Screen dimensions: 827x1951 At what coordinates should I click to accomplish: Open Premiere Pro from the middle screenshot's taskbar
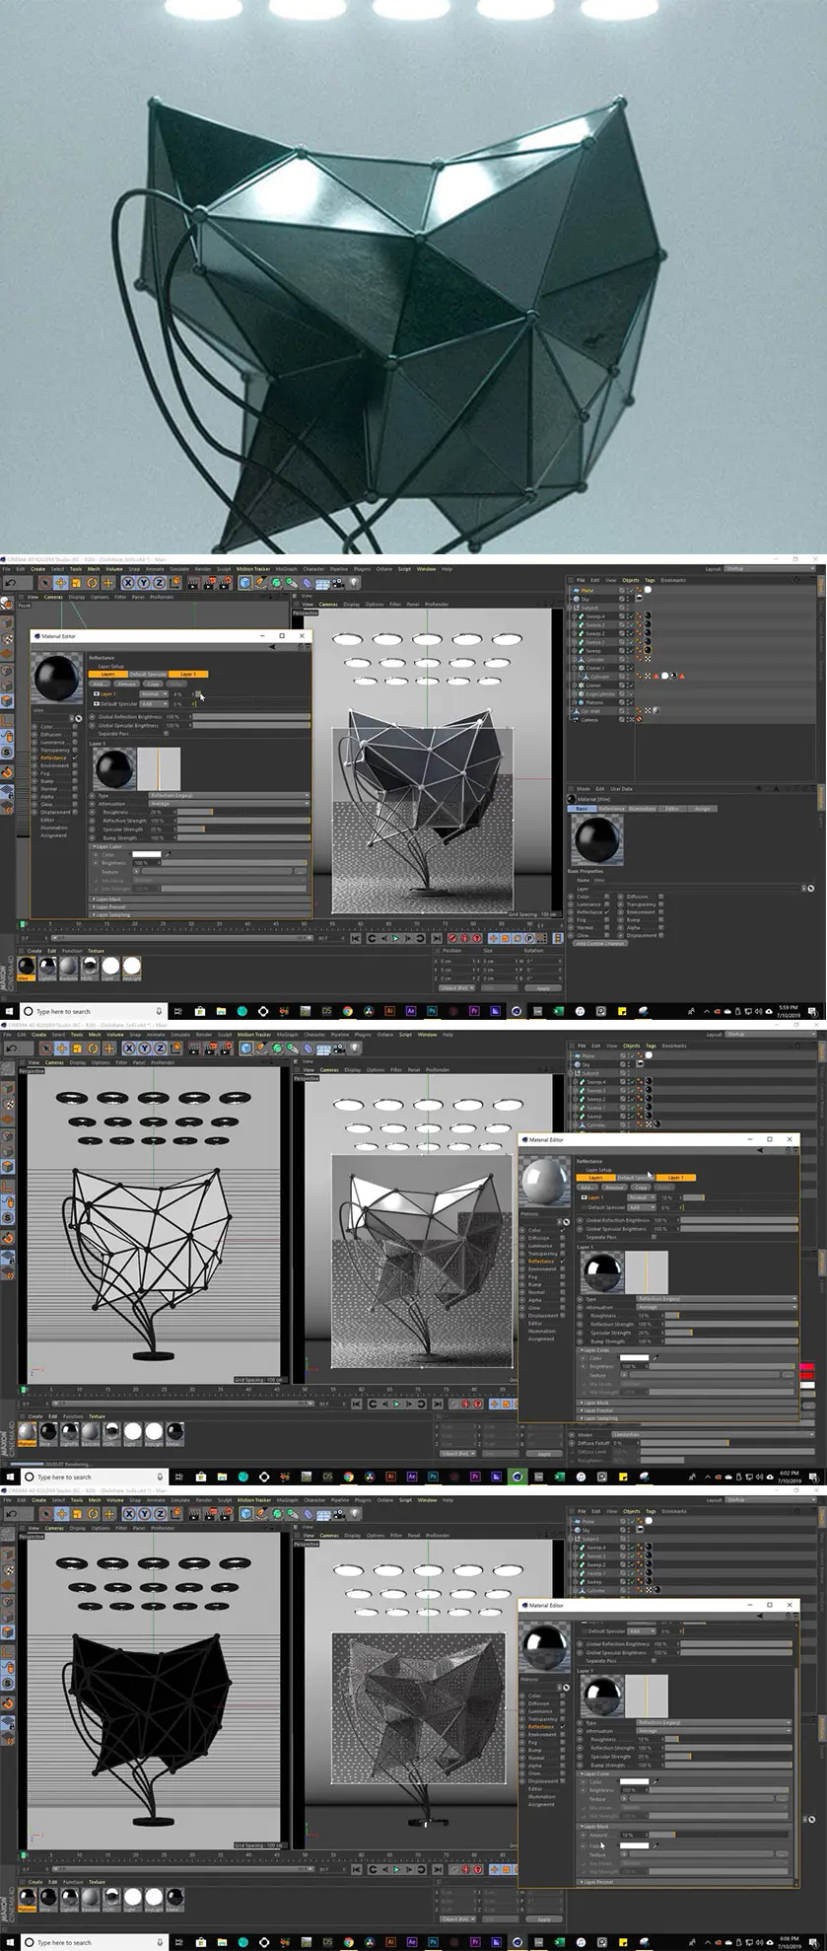point(475,1477)
